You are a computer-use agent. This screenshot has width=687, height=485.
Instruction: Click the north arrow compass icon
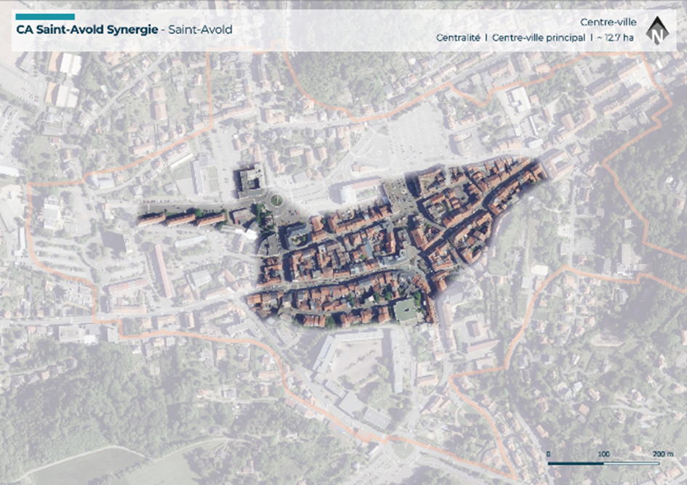(x=658, y=30)
